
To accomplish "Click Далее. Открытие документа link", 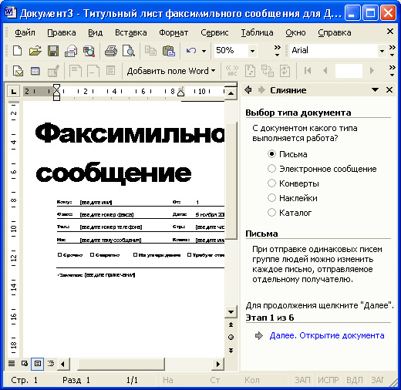I will [x=327, y=335].
